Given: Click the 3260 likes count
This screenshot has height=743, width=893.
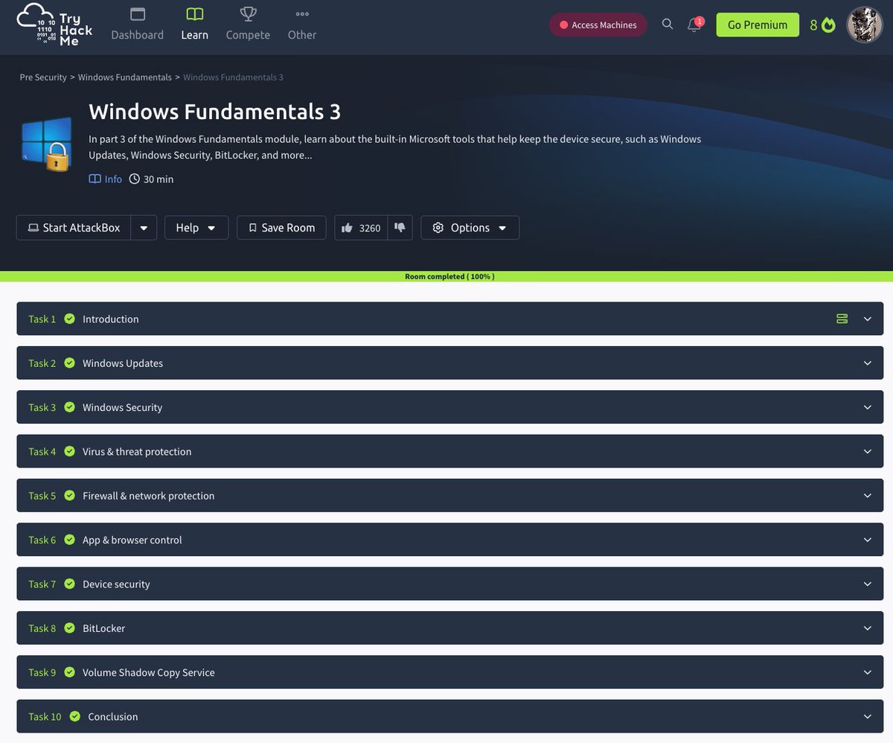Looking at the screenshot, I should tap(370, 228).
